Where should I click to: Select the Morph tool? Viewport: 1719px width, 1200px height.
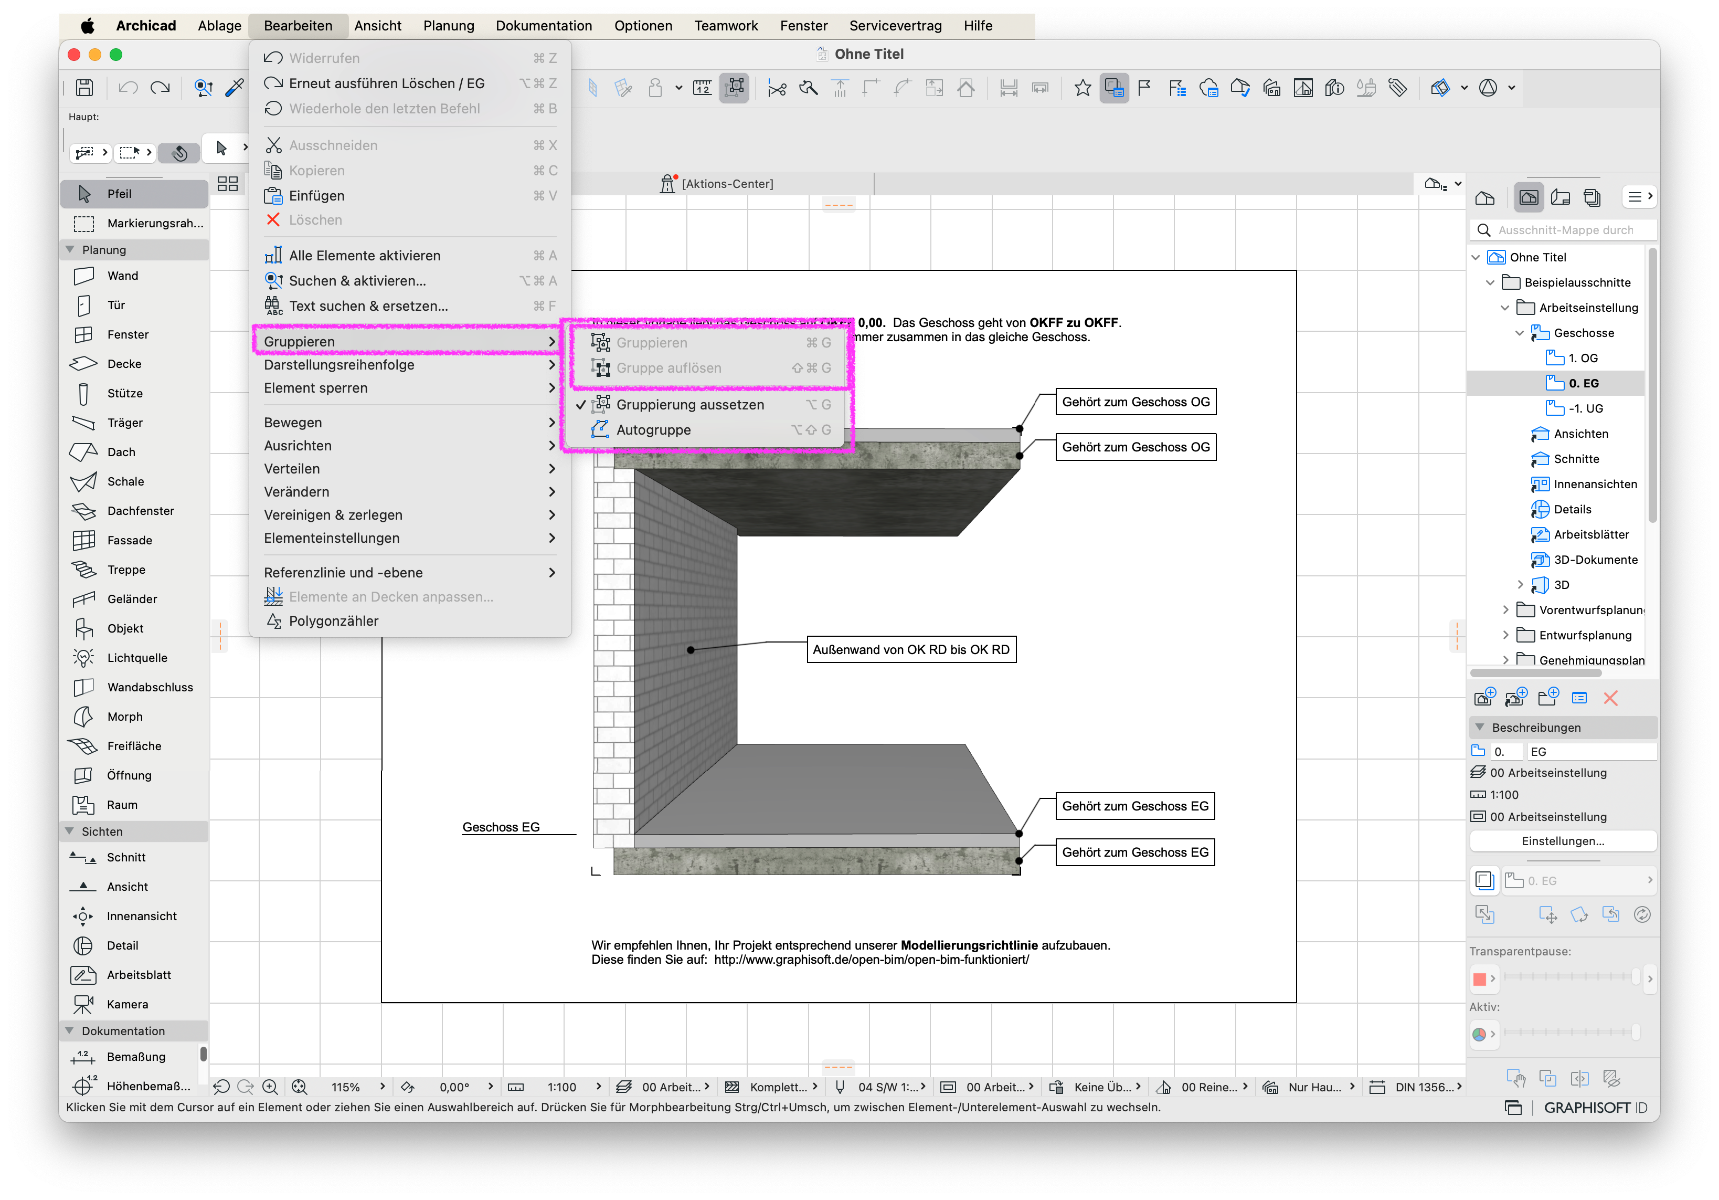pos(133,717)
